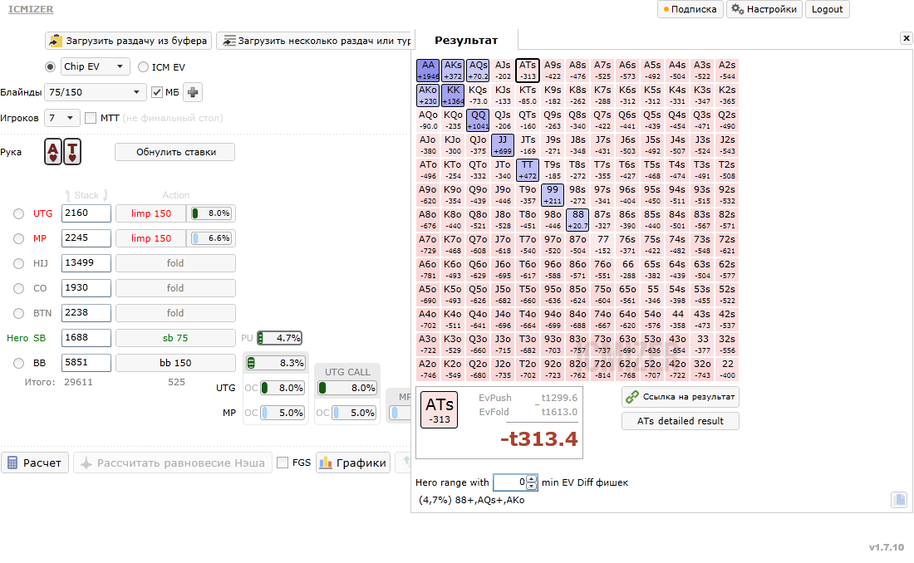This screenshot has height=563, width=914.
Task: Close the Результат panel
Action: point(906,38)
